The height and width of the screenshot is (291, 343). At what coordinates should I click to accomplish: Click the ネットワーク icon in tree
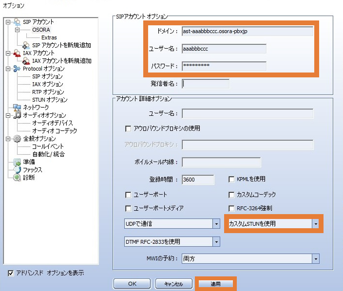(18, 107)
